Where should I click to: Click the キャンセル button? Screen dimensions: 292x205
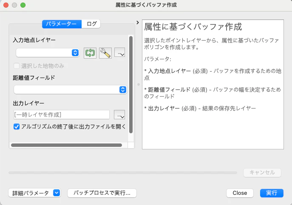(x=262, y=172)
